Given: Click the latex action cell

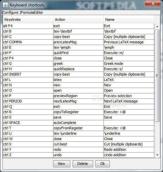Looking at the screenshot, I should 78,80.
